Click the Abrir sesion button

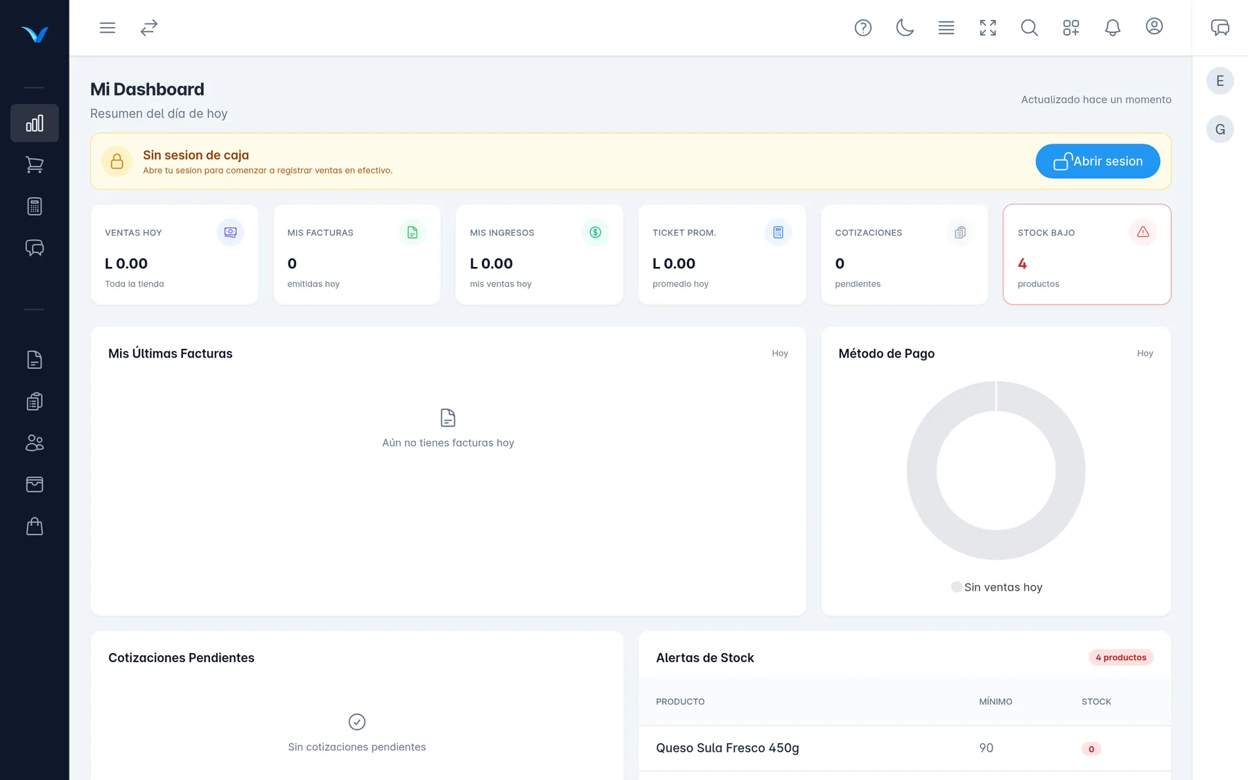(x=1098, y=162)
